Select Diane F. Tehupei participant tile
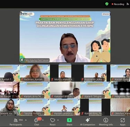This screenshot has height=127, width=130. (x=95, y=90)
